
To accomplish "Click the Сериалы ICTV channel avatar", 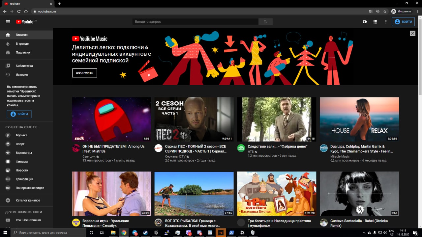I will pos(159,148).
